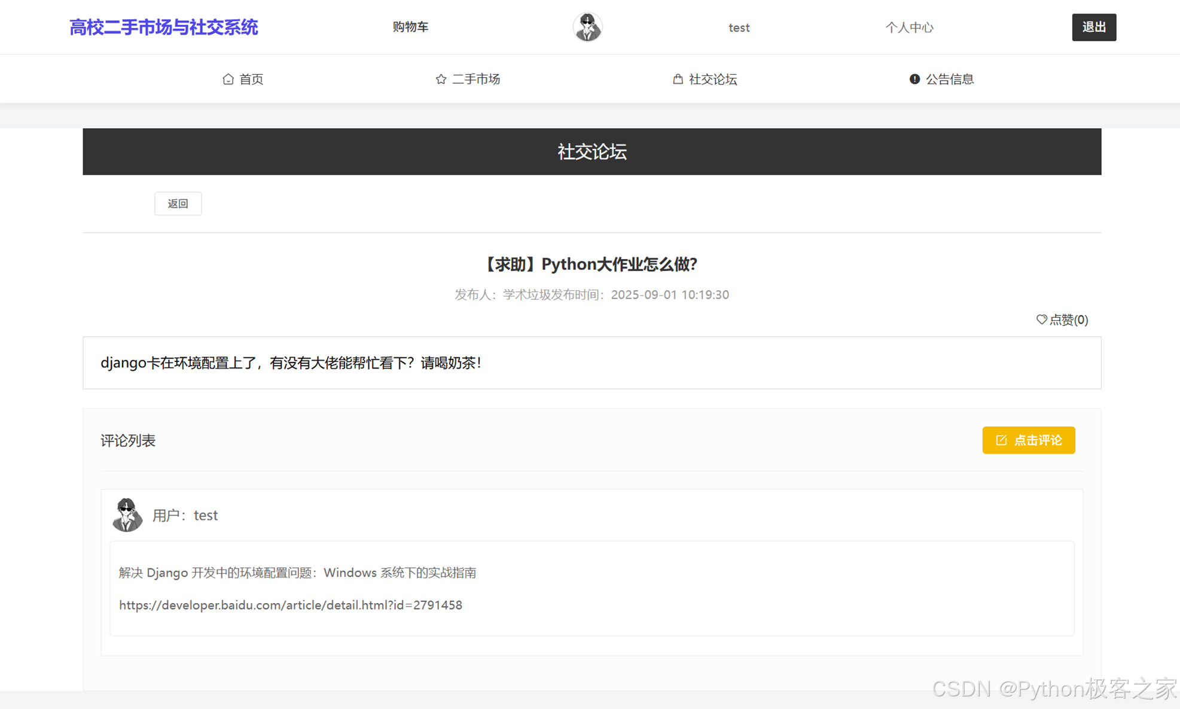Click the post title about Python大作业

click(591, 264)
